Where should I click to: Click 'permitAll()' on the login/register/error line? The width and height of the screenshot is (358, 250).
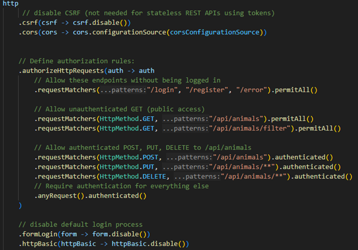296,90
